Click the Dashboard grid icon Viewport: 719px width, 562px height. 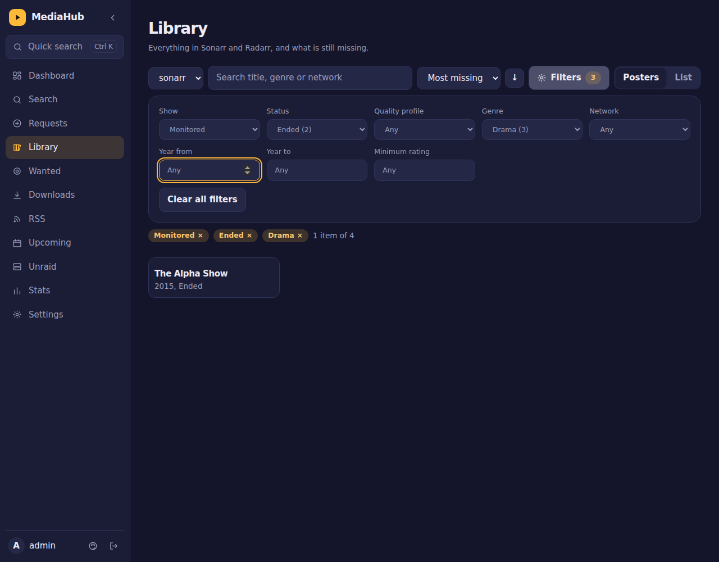tap(17, 75)
